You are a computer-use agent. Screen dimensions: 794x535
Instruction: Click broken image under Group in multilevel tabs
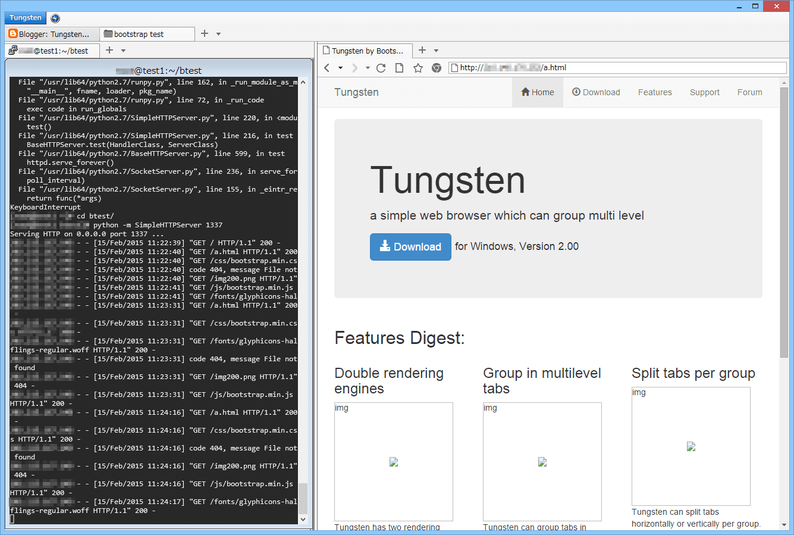click(x=542, y=462)
